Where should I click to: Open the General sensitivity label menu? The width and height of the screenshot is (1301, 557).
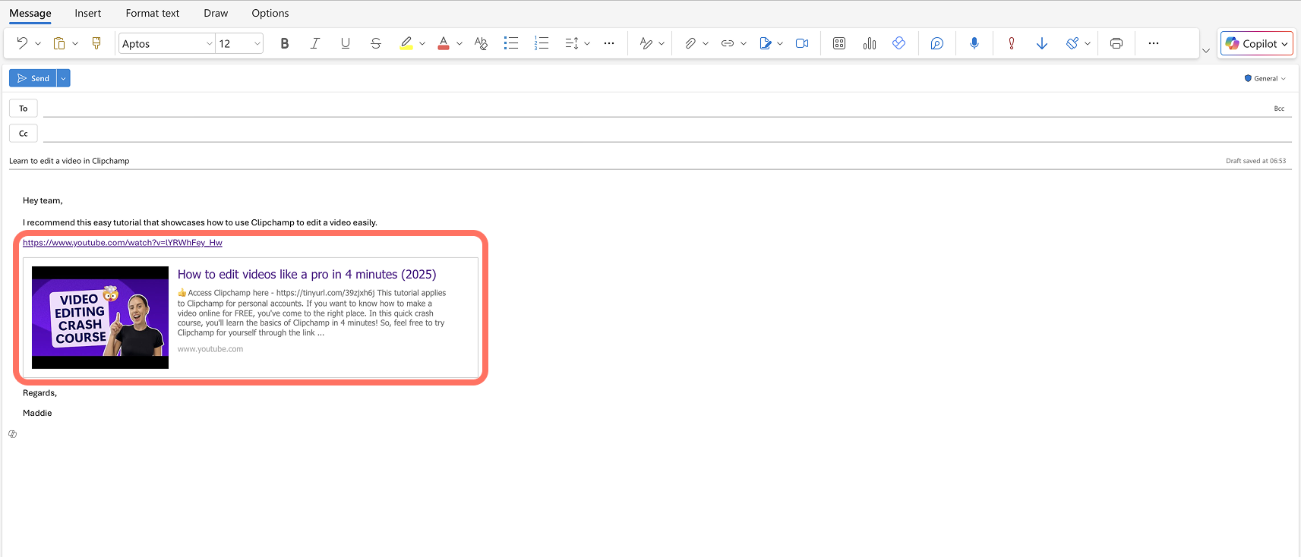tap(1265, 78)
